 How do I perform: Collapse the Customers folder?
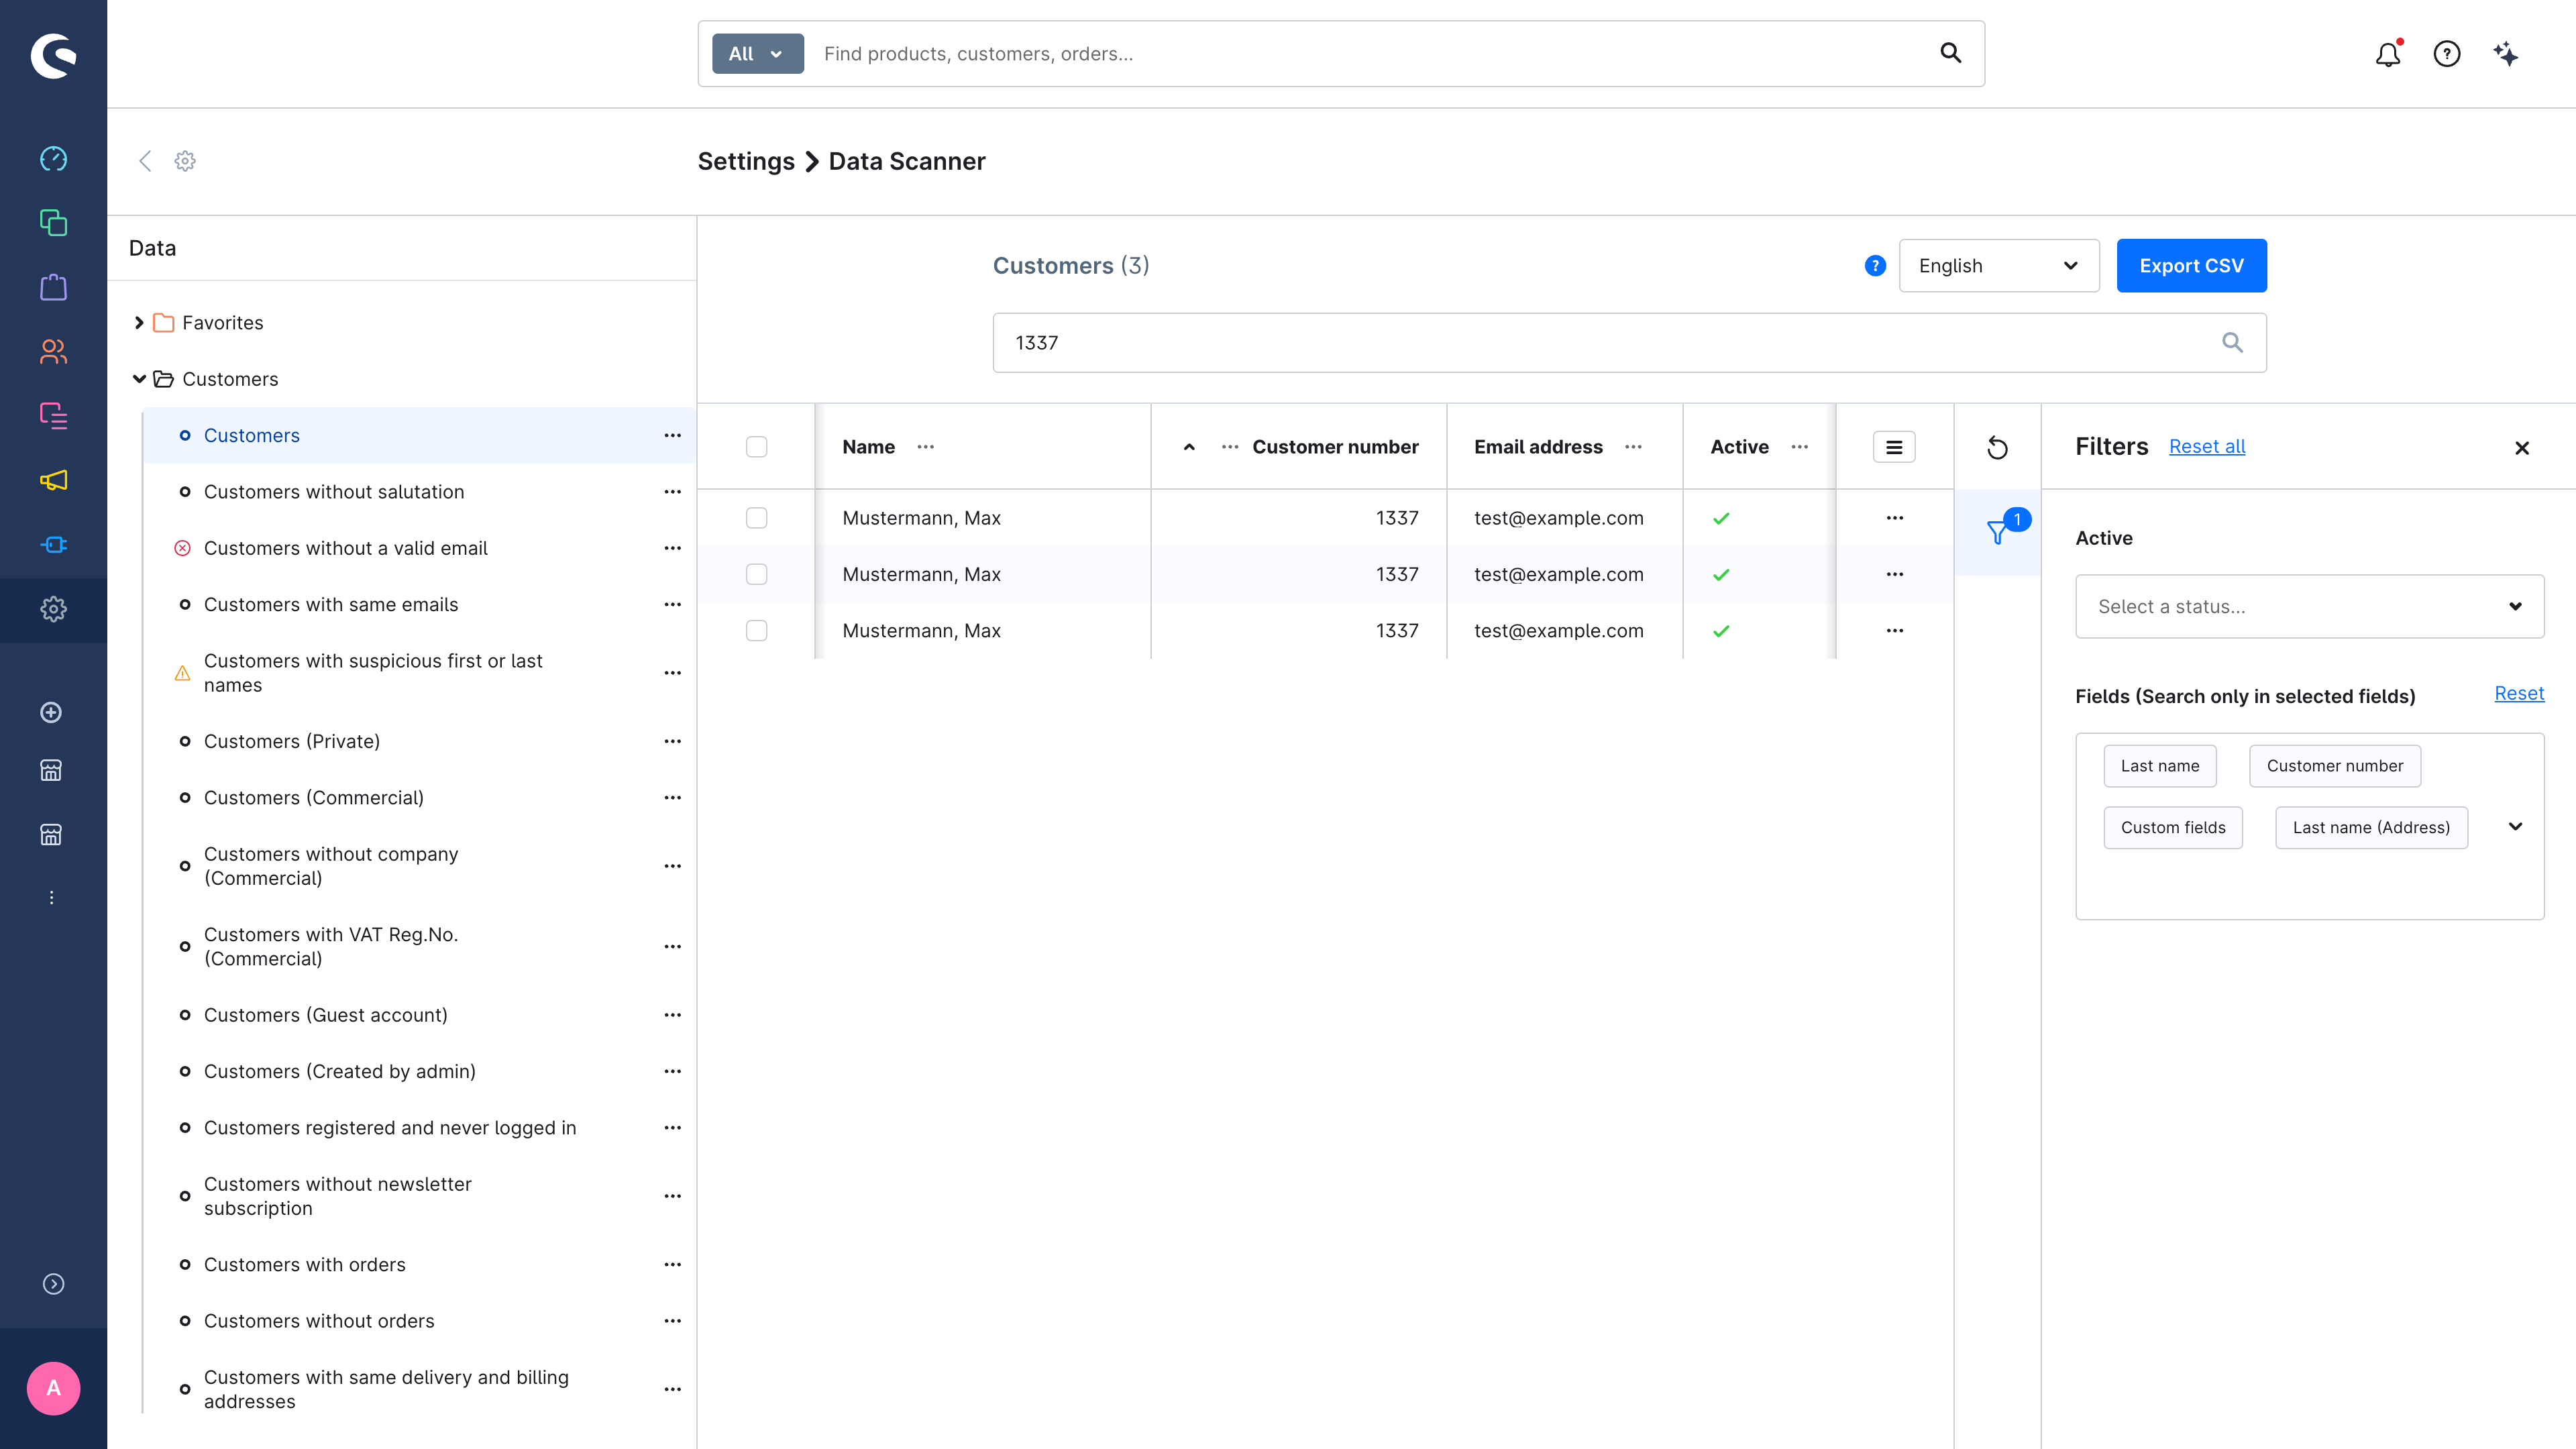[x=139, y=379]
